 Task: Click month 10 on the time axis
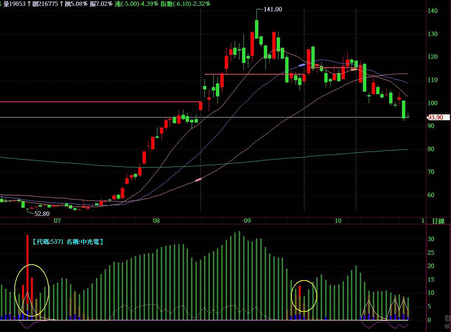pos(338,221)
